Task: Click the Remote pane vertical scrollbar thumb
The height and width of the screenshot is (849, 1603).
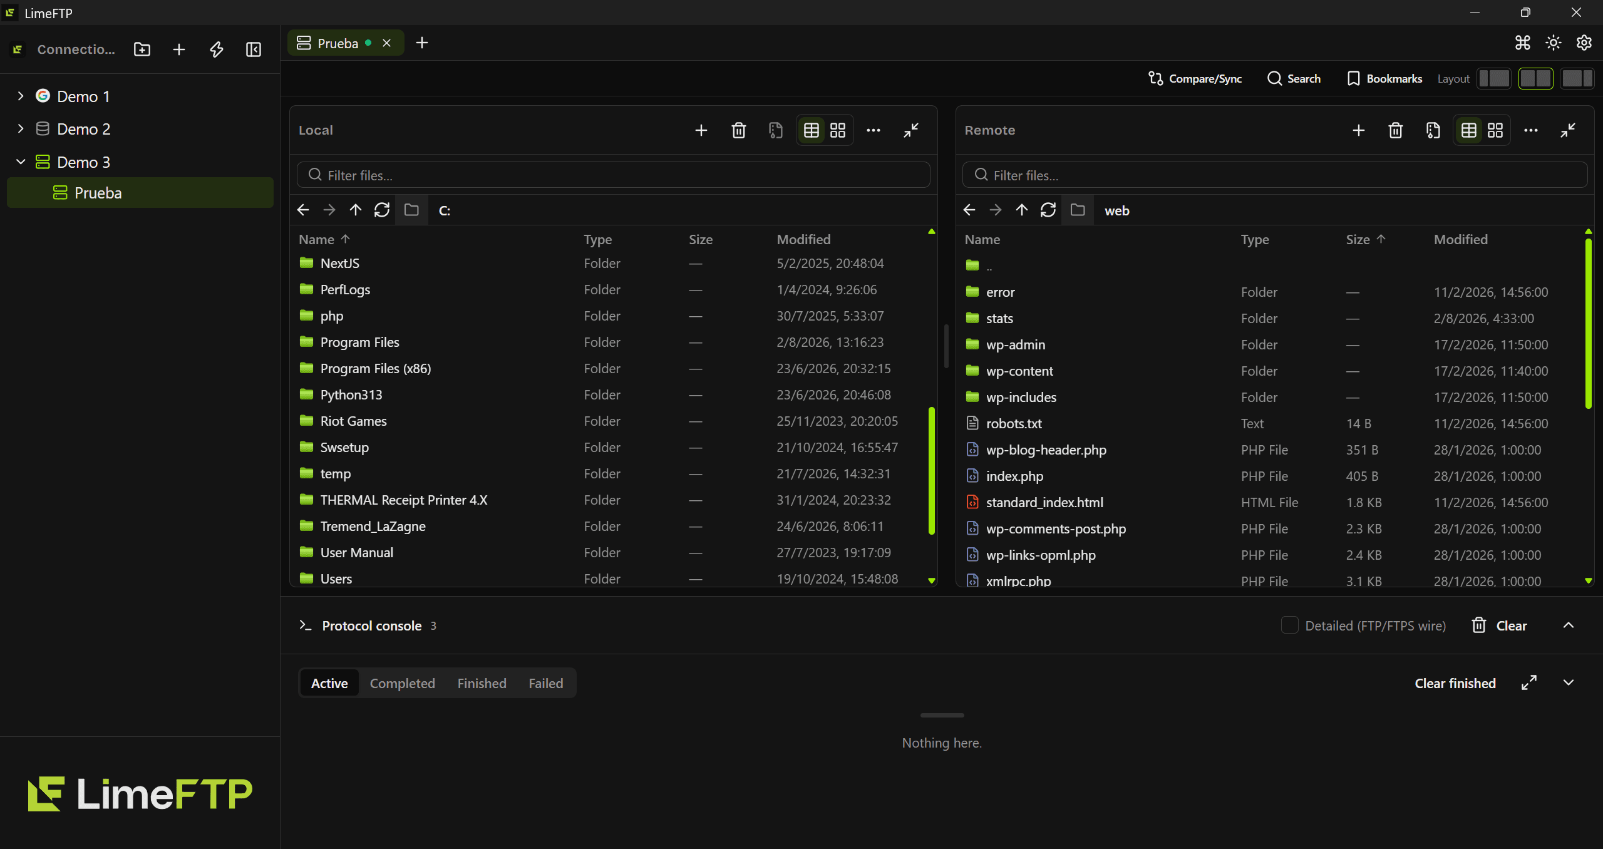Action: coord(1588,323)
